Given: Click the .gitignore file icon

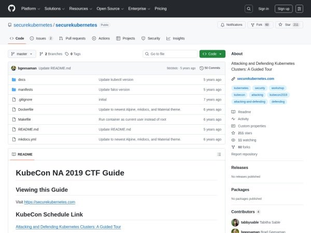Looking at the screenshot, I should tap(13, 99).
